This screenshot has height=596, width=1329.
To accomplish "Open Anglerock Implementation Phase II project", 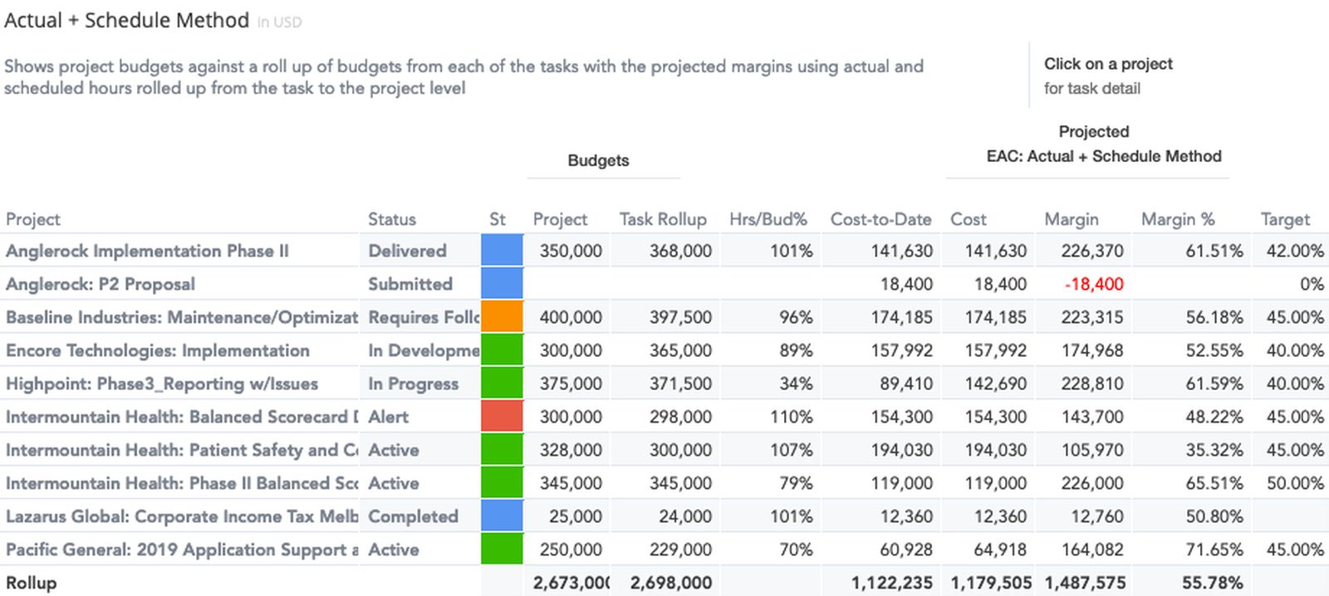I will point(147,251).
